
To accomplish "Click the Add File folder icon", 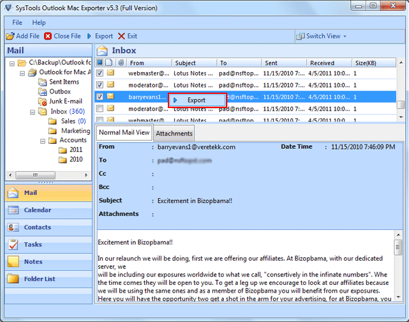I will point(10,36).
